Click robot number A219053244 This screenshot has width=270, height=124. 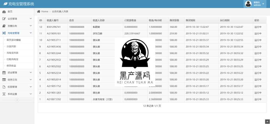coord(54,53)
